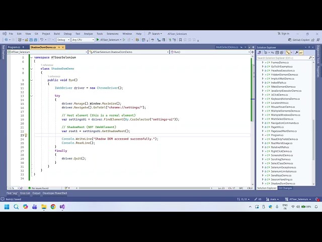The image size is (322, 242).
Task: Click the GitHub Copilot icon
Action: pyautogui.click(x=290, y=40)
